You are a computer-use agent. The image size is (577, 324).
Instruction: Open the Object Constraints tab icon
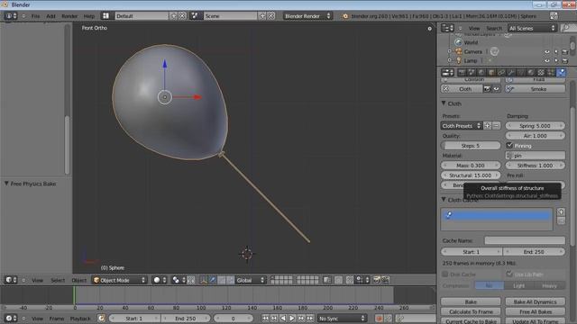click(501, 72)
